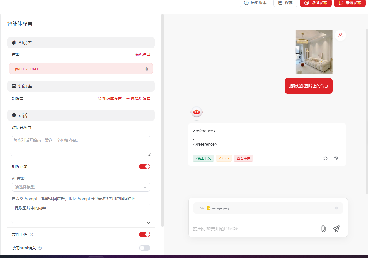Collapse the 知识库 section header
This screenshot has width=368, height=258.
(x=81, y=86)
